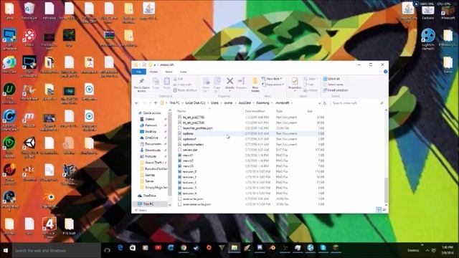Click Users in the address breadcrumb
The height and width of the screenshot is (258, 459).
point(214,103)
